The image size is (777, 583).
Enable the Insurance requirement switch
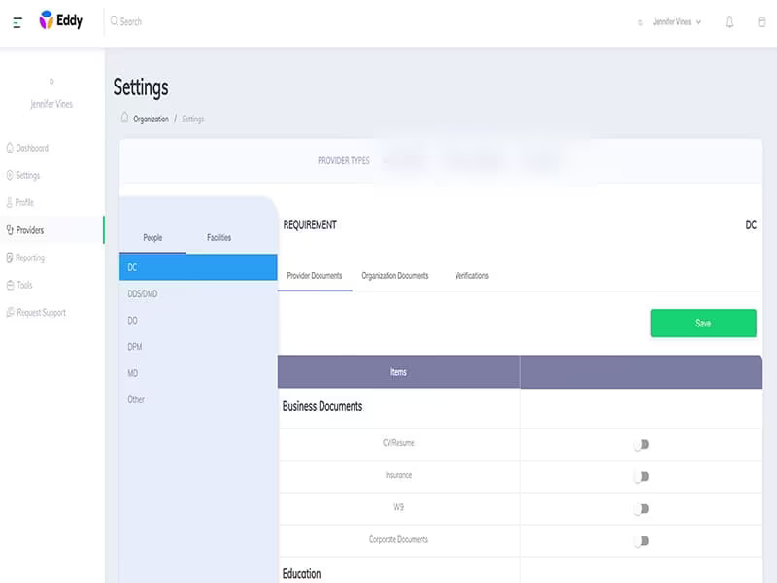[x=641, y=476]
